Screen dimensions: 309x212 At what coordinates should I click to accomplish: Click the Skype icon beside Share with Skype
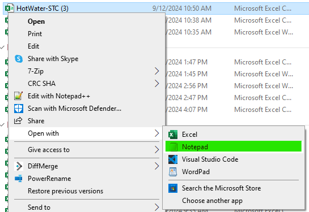[19, 59]
